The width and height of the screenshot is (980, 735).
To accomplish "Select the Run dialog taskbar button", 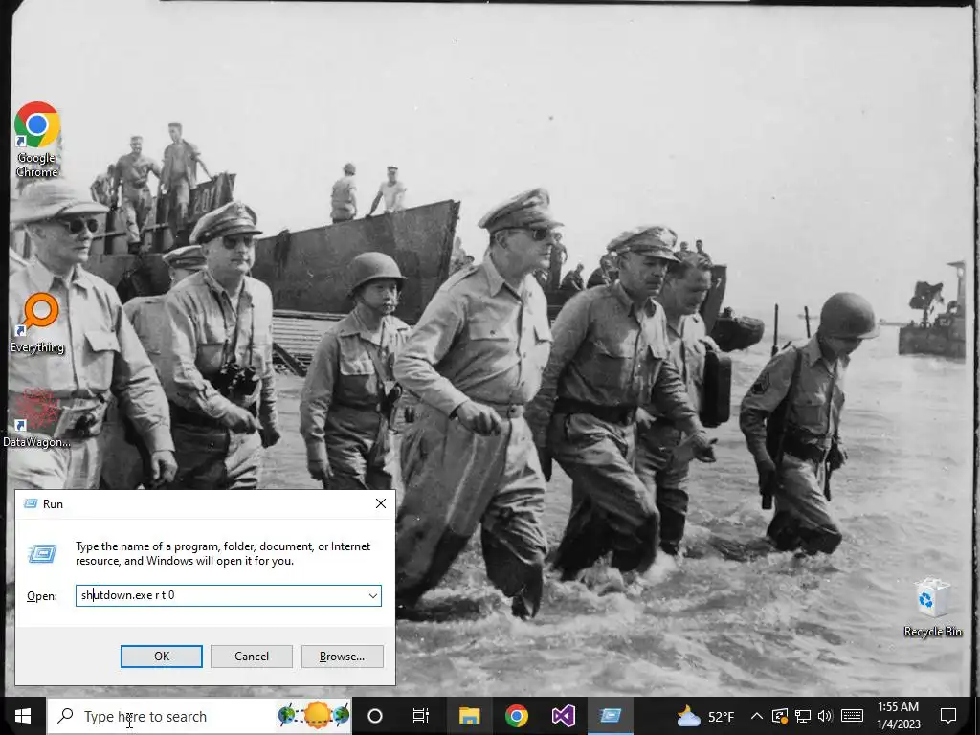I will pyautogui.click(x=611, y=716).
